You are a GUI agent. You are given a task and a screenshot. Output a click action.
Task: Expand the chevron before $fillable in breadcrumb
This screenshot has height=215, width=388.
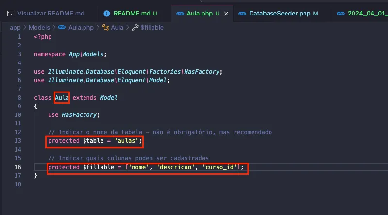tap(127, 28)
